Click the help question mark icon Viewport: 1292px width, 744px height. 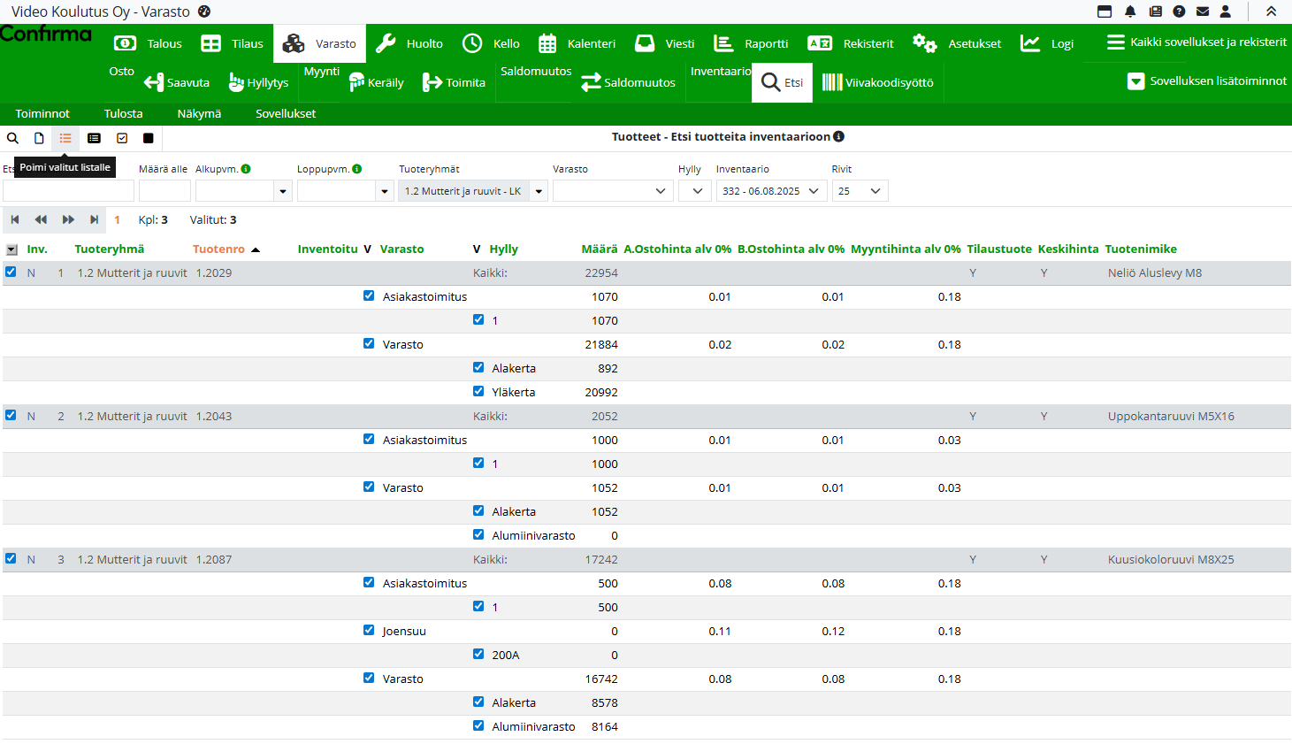coord(1179,12)
